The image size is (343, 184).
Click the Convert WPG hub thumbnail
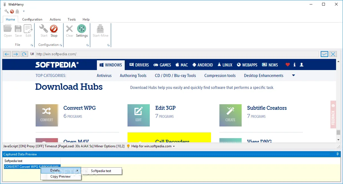(x=47, y=115)
